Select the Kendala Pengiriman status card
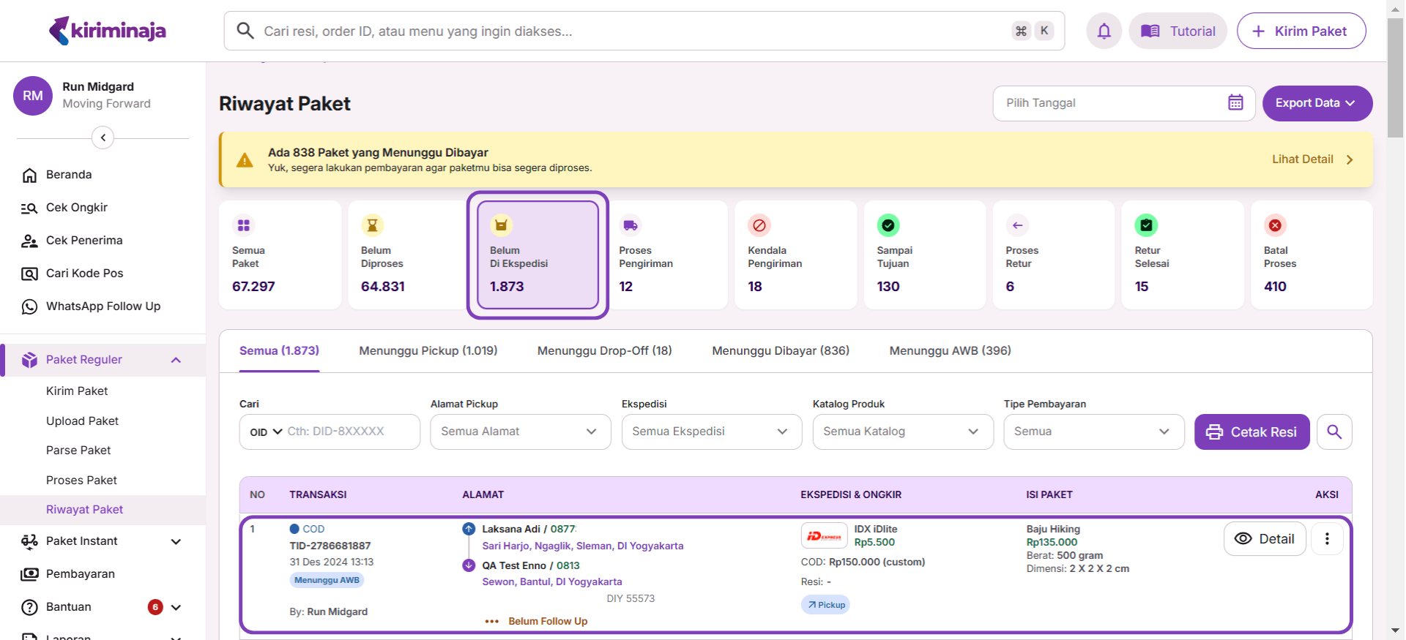This screenshot has width=1406, height=640. 795,255
